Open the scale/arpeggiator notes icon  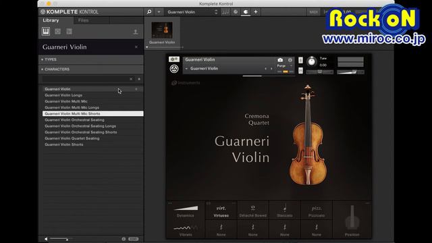point(225,12)
